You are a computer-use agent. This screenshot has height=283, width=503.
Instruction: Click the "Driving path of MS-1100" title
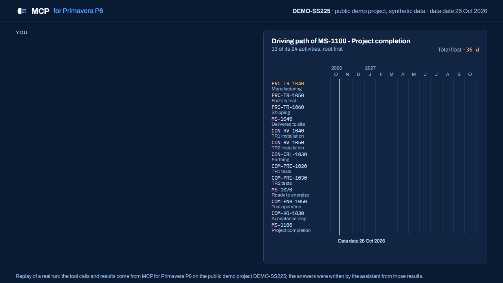pos(341,41)
